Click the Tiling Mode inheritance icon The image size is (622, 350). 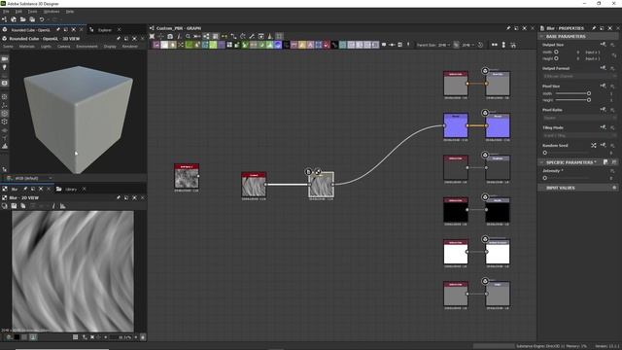tap(603, 127)
